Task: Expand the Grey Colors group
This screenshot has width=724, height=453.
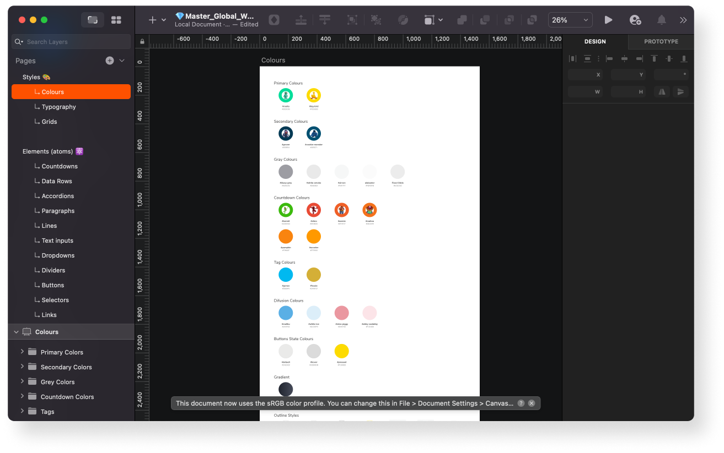Action: click(22, 381)
